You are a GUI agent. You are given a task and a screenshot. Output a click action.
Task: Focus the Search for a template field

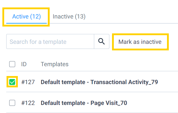click(50, 41)
